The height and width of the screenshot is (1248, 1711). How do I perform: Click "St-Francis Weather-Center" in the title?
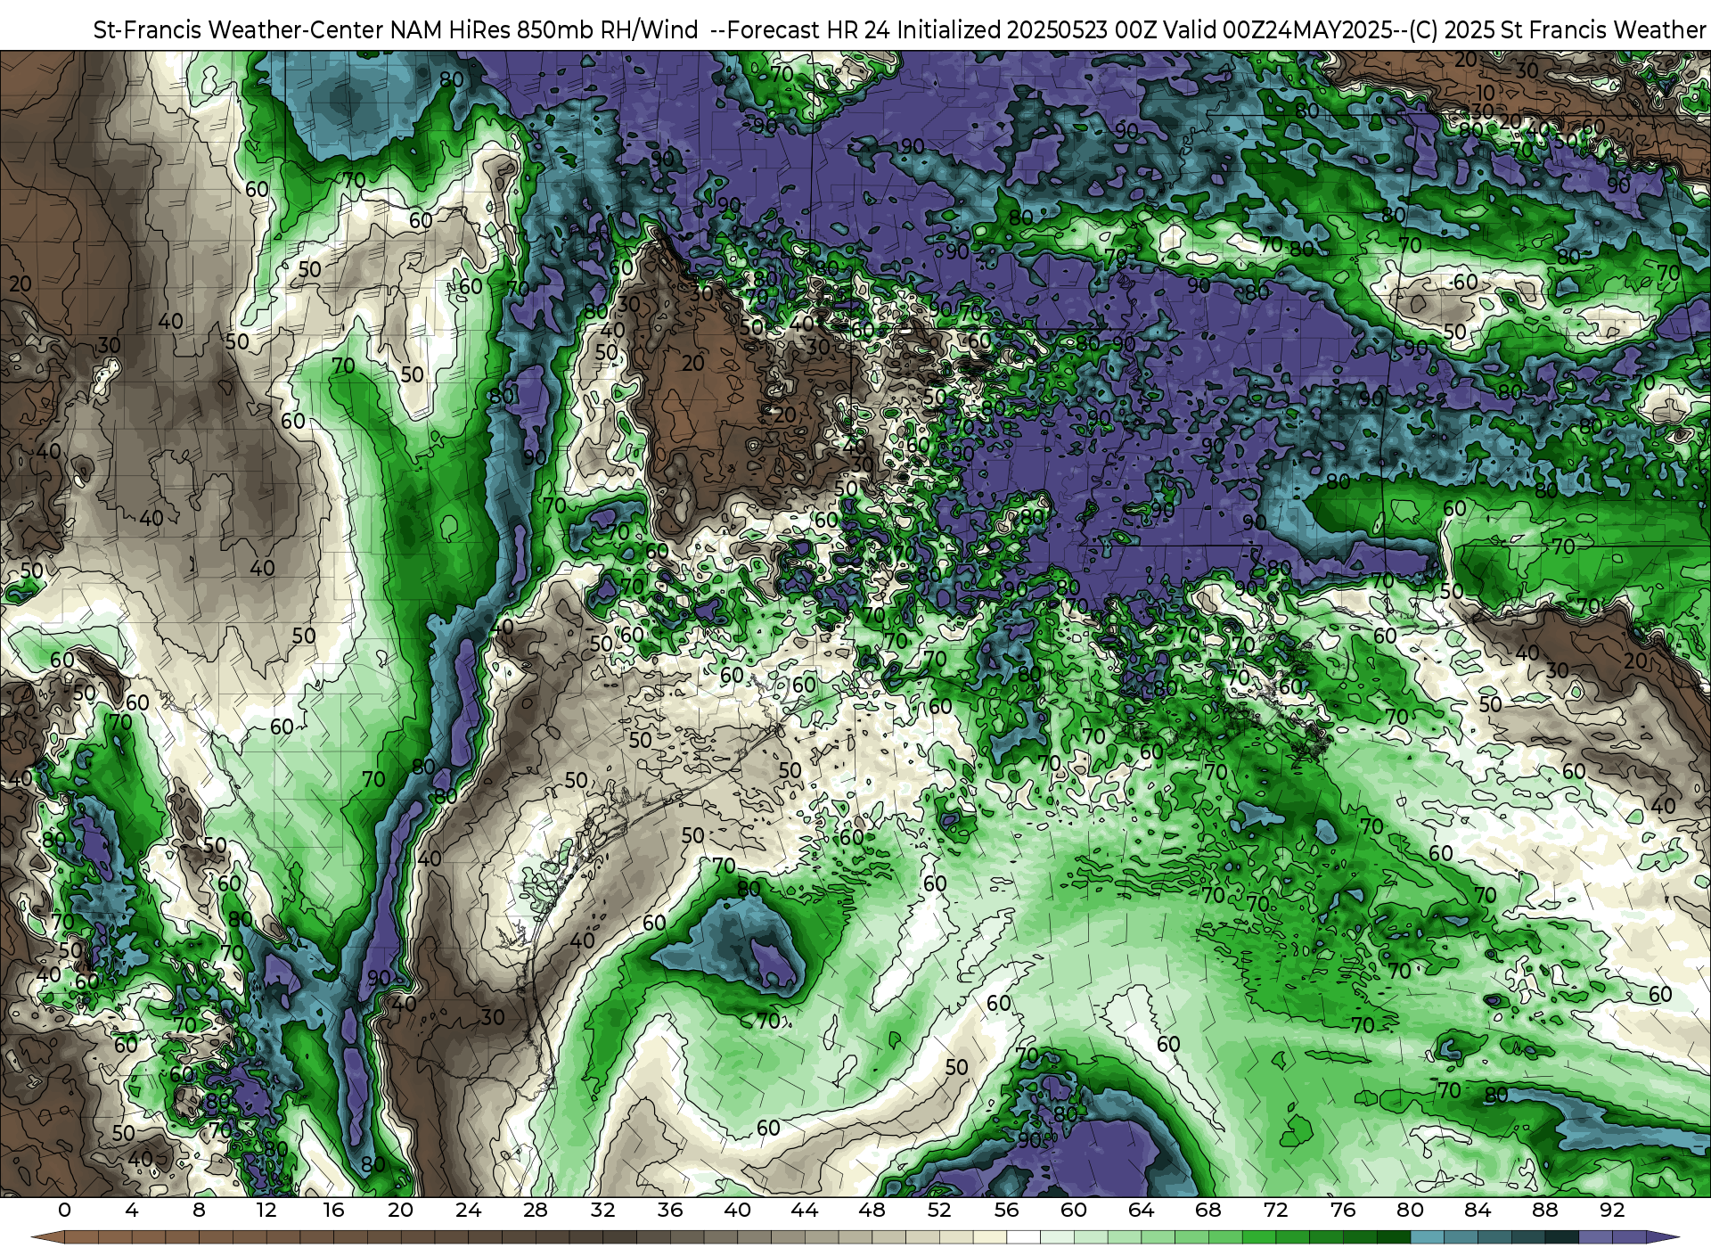point(239,29)
